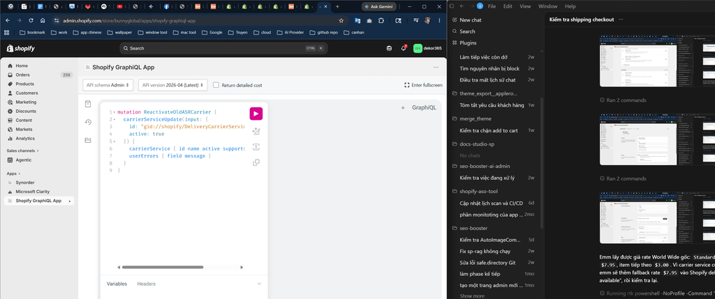The width and height of the screenshot is (715, 299).
Task: Expand the variables editor chevron
Action: 259,284
